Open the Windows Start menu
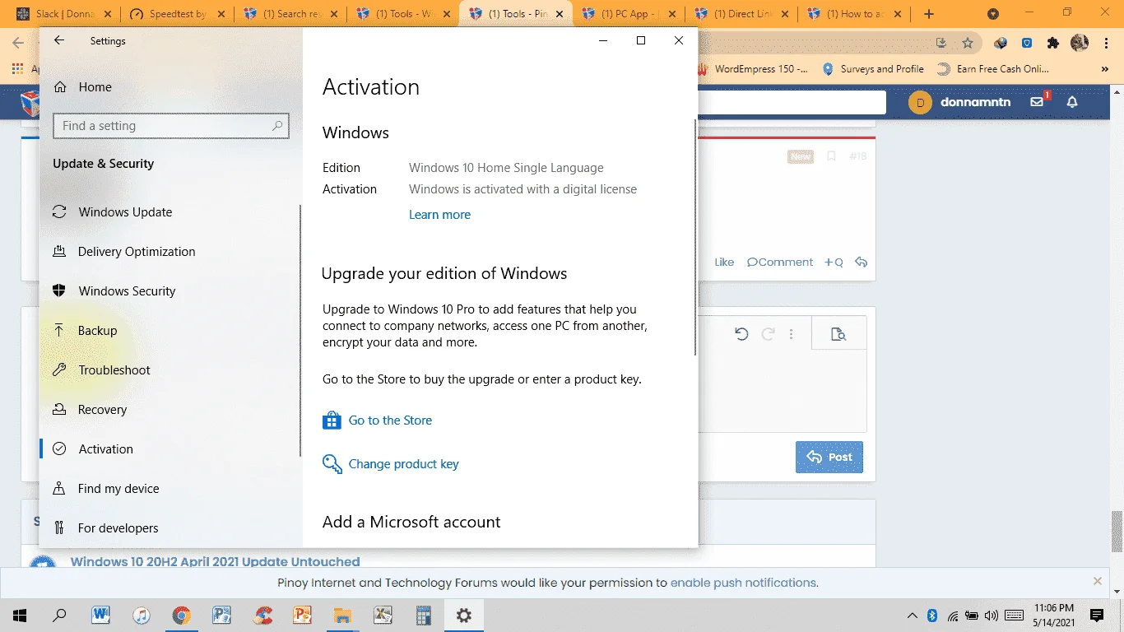1124x632 pixels. [20, 616]
